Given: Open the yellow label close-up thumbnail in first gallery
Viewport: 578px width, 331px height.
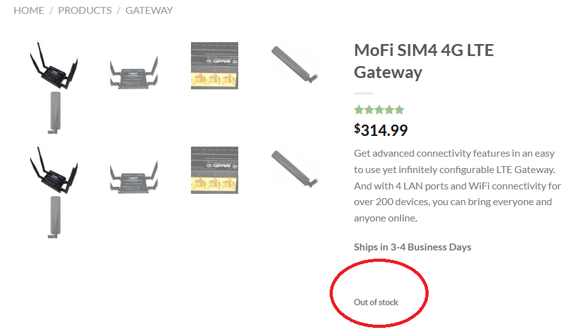Looking at the screenshot, I should pyautogui.click(x=214, y=65).
